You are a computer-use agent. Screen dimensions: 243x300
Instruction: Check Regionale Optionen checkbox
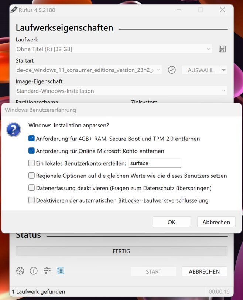(31, 176)
